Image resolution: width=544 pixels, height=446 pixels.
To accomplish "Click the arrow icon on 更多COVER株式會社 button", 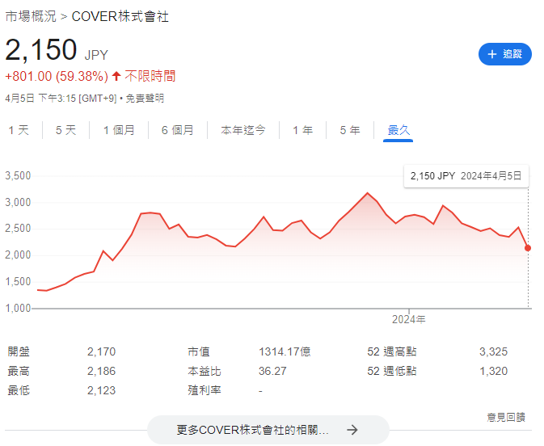I will pyautogui.click(x=352, y=430).
